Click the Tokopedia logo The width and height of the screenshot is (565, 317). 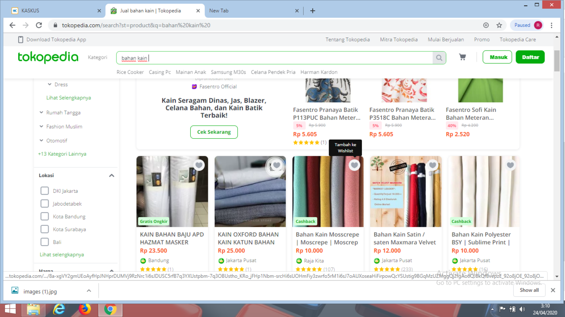[x=48, y=57]
